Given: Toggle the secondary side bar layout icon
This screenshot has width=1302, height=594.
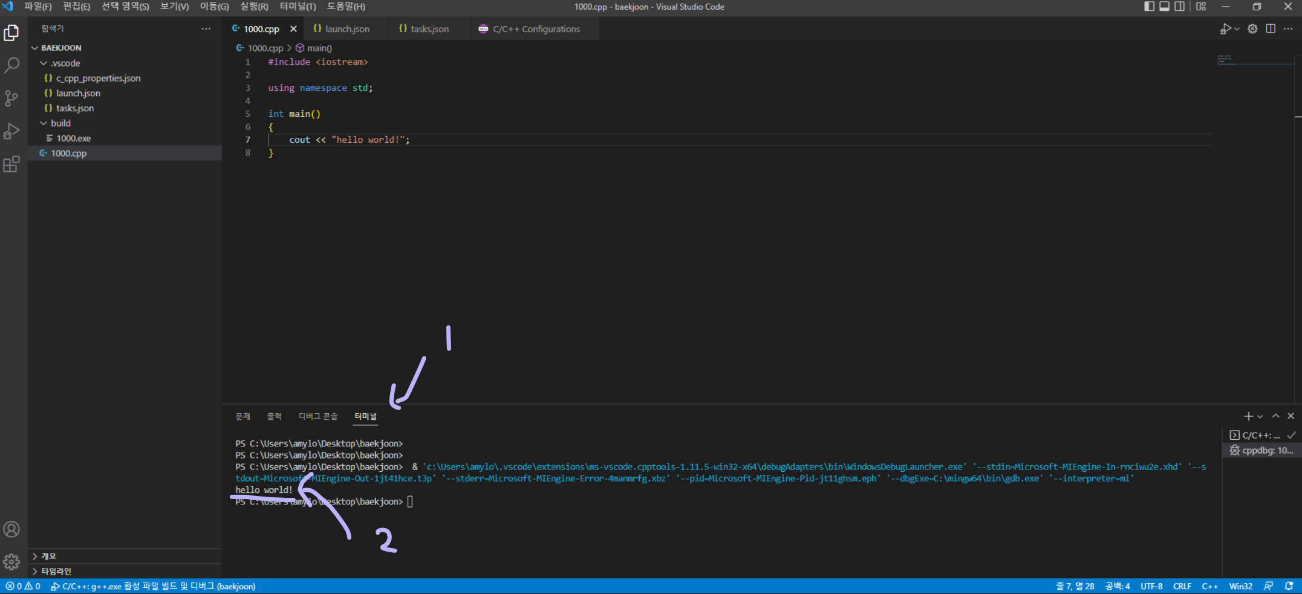Looking at the screenshot, I should (x=1180, y=7).
